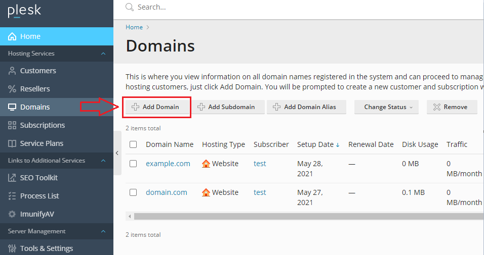The height and width of the screenshot is (255, 484).
Task: Collapse the Hosting Services section
Action: pyautogui.click(x=103, y=54)
